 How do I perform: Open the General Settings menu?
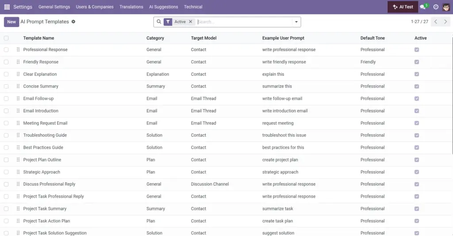[54, 7]
